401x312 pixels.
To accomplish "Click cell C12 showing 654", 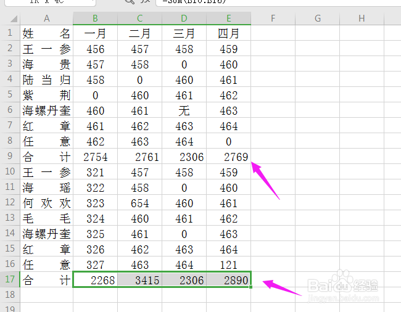I will [139, 202].
